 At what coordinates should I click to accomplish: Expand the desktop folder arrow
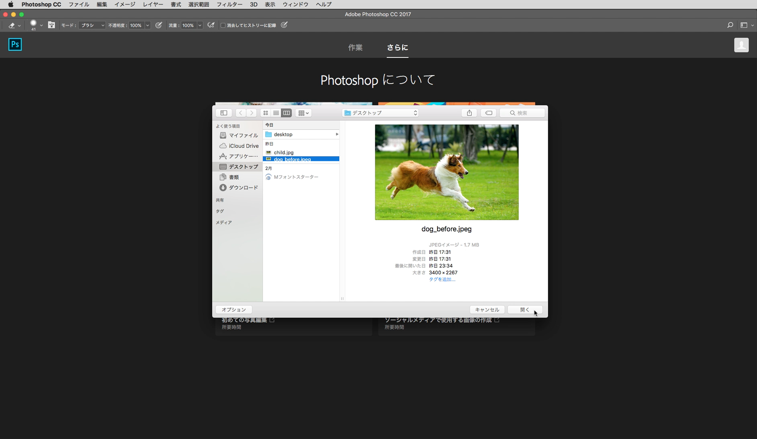(x=337, y=134)
